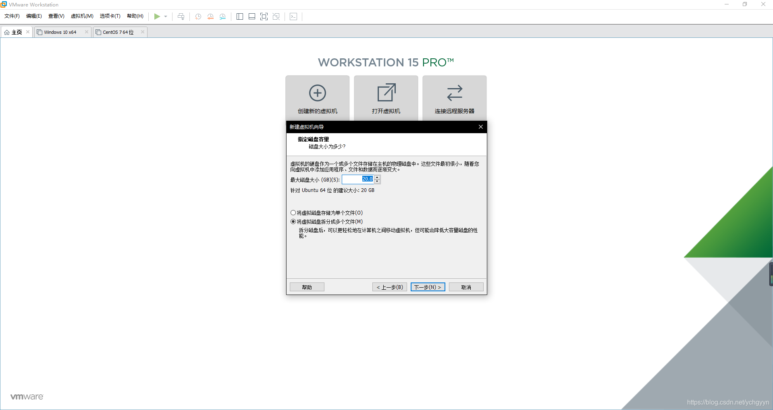Restore down the VMware Workstation window
This screenshot has width=773, height=410.
click(745, 4)
